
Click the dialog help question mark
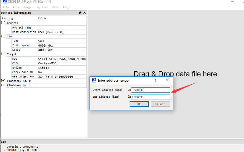[155, 80]
